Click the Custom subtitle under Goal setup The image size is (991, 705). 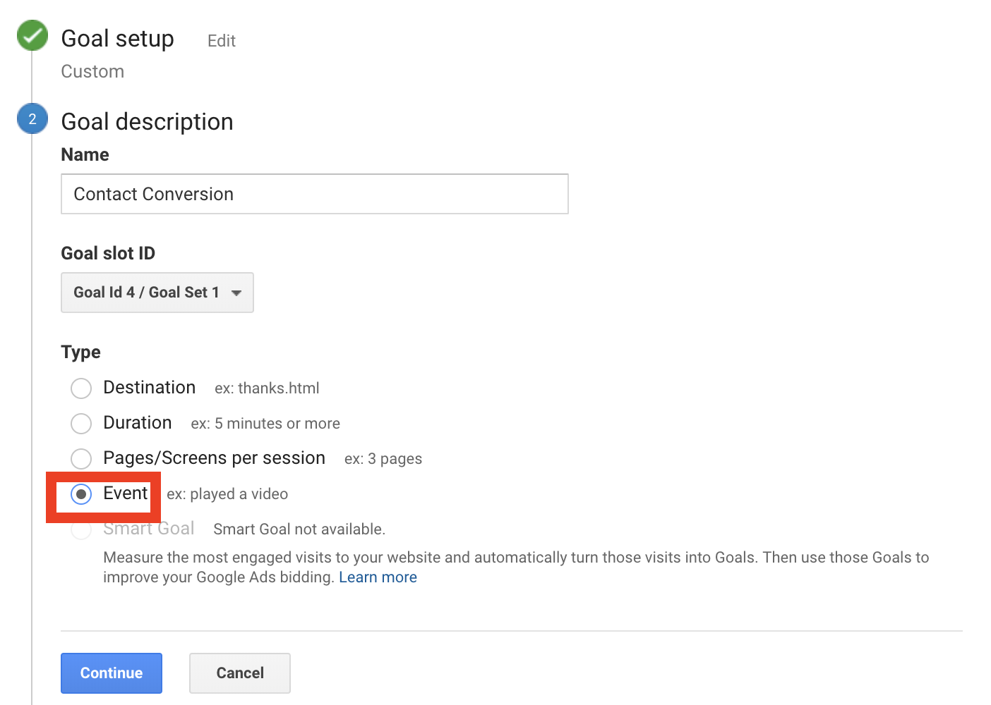92,72
